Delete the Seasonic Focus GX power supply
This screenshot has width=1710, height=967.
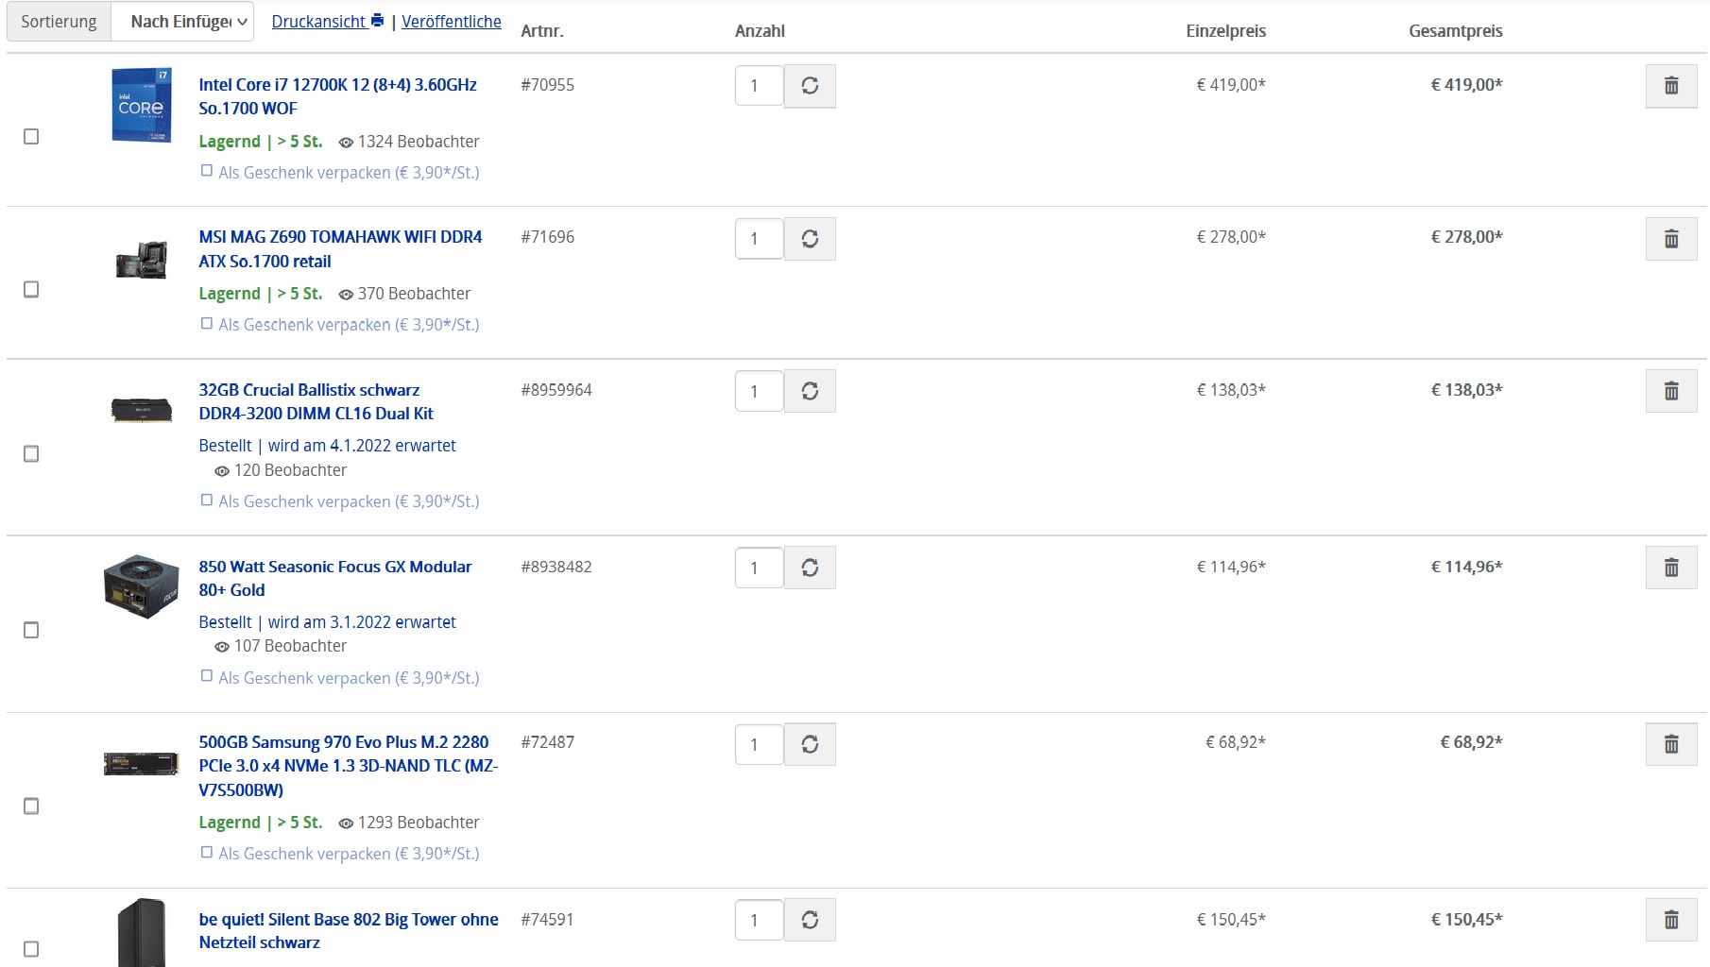click(1670, 568)
